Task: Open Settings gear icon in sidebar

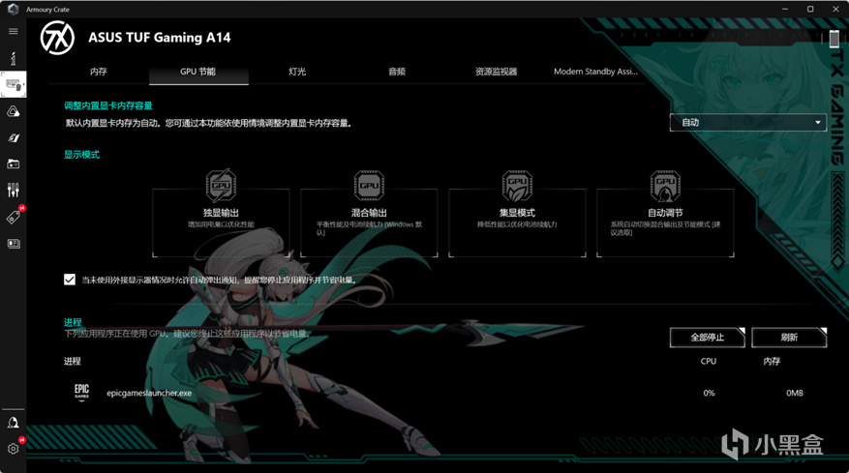Action: [x=13, y=449]
